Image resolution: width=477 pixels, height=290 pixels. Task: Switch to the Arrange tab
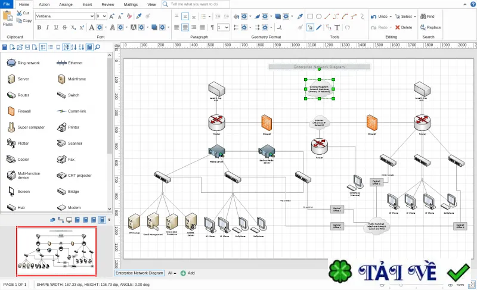point(66,4)
